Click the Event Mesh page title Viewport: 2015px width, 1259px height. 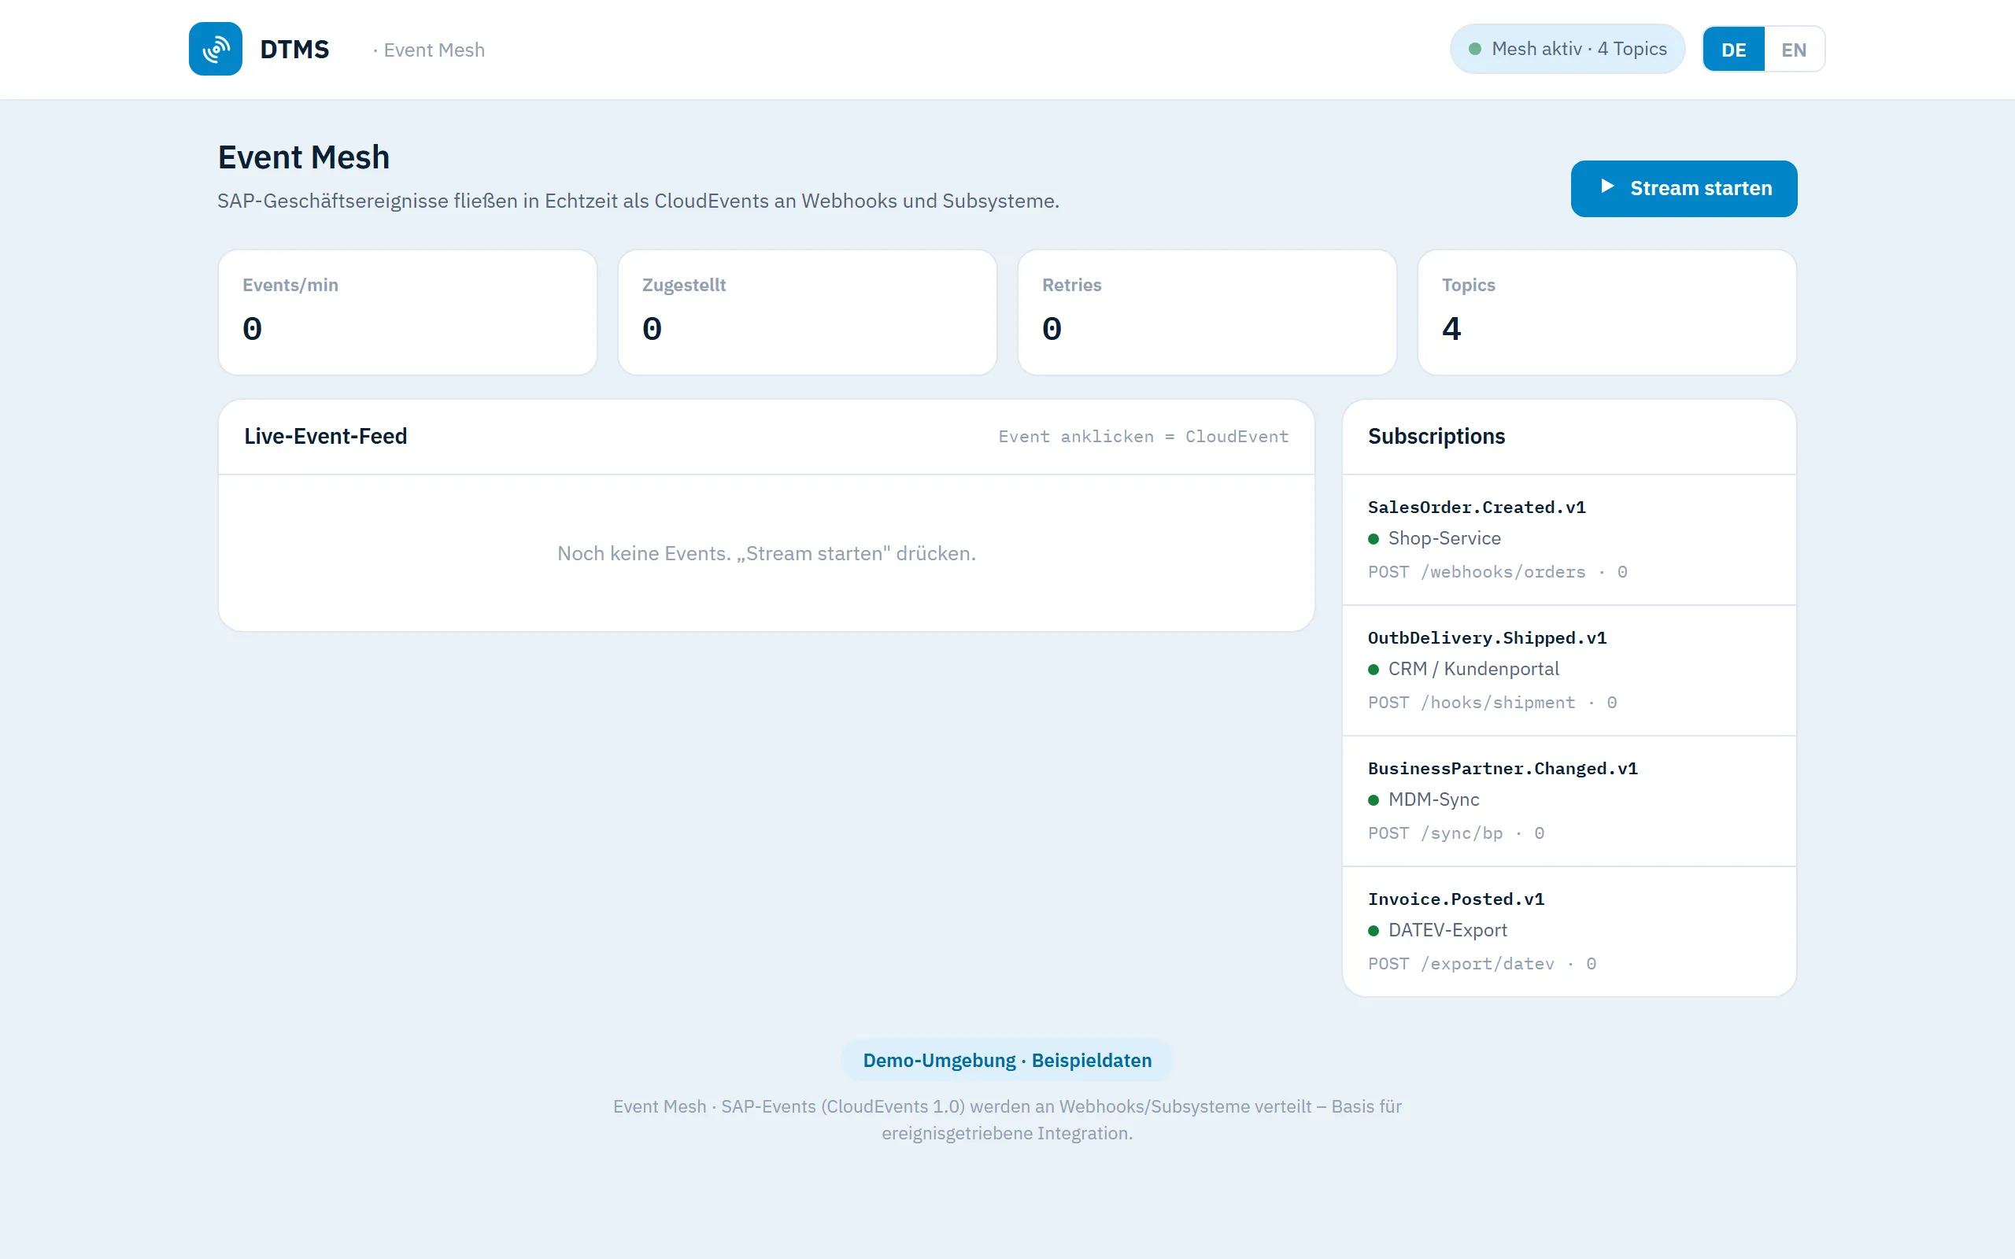pyautogui.click(x=304, y=157)
